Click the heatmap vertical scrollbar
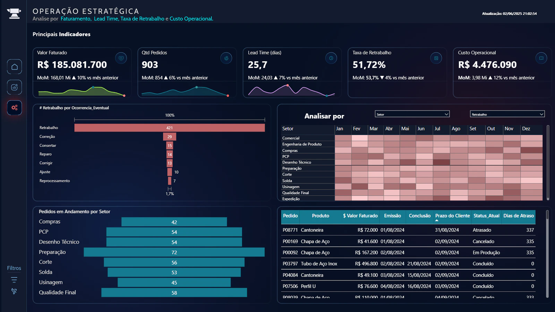The image size is (555, 312). click(548, 163)
